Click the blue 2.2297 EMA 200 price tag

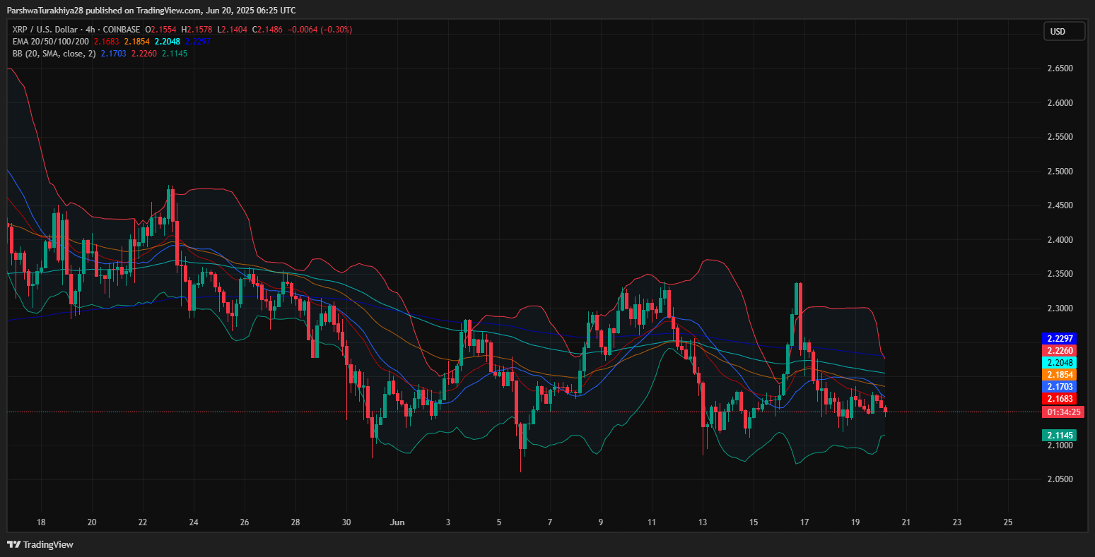click(1062, 338)
